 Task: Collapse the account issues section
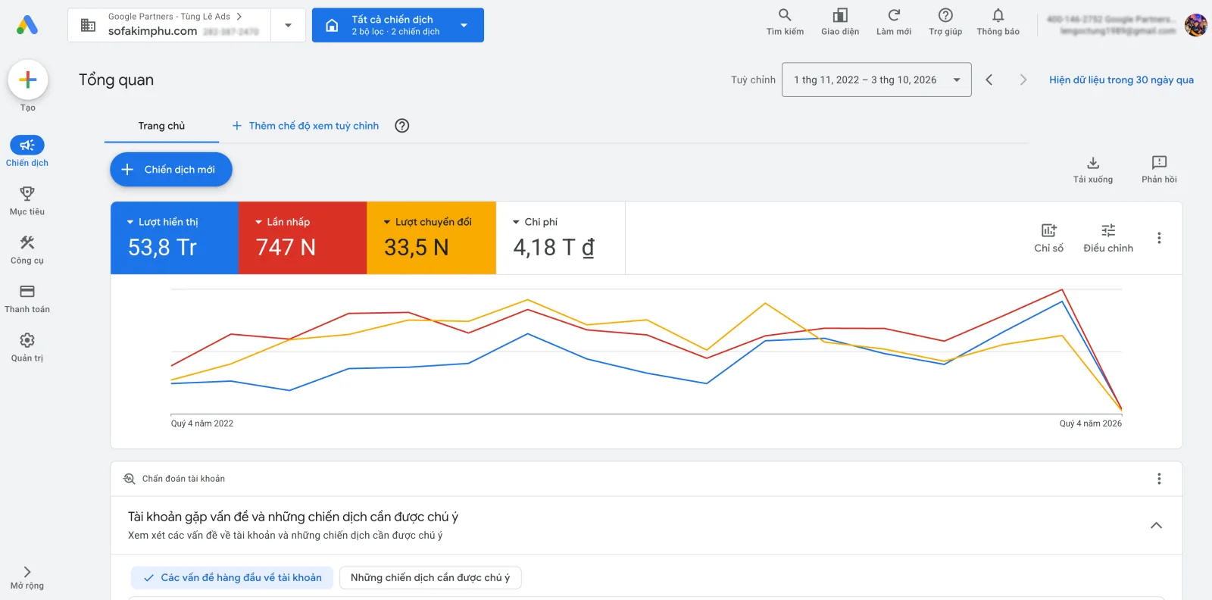click(1156, 525)
